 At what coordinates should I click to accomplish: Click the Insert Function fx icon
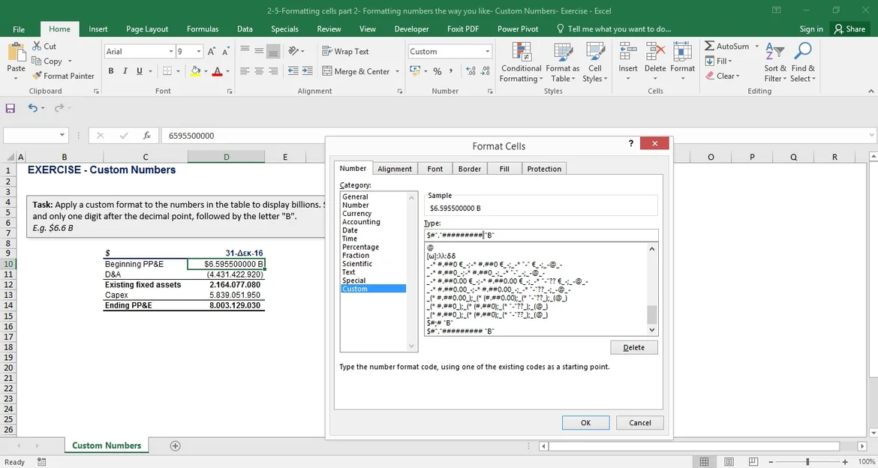[147, 136]
